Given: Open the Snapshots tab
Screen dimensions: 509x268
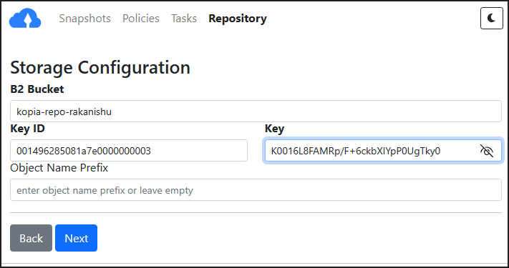Looking at the screenshot, I should 84,19.
